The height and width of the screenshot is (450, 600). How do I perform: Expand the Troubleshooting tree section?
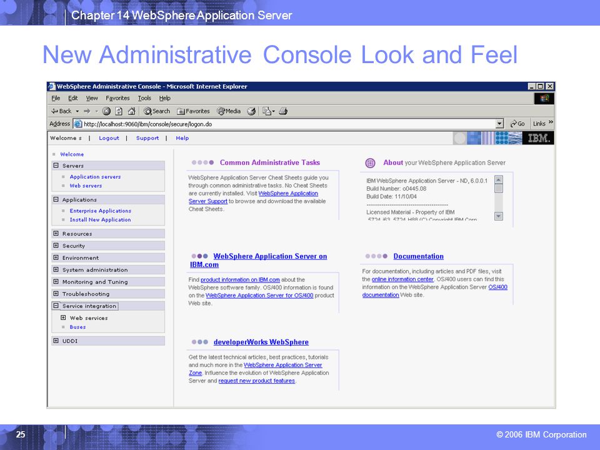click(56, 294)
